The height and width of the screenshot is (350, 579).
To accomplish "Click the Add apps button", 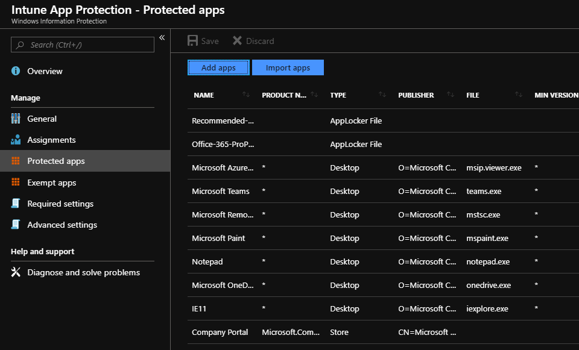I will point(218,67).
